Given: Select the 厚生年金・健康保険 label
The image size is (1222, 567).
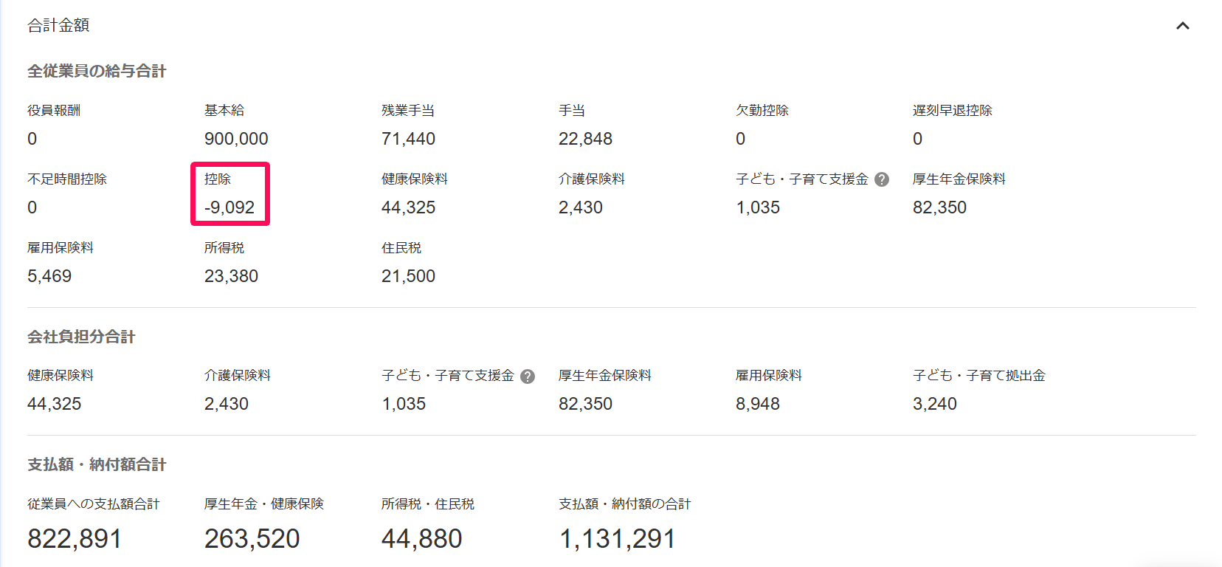Looking at the screenshot, I should (x=264, y=504).
